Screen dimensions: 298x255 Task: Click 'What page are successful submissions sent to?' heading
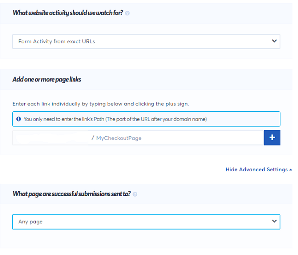(x=72, y=194)
